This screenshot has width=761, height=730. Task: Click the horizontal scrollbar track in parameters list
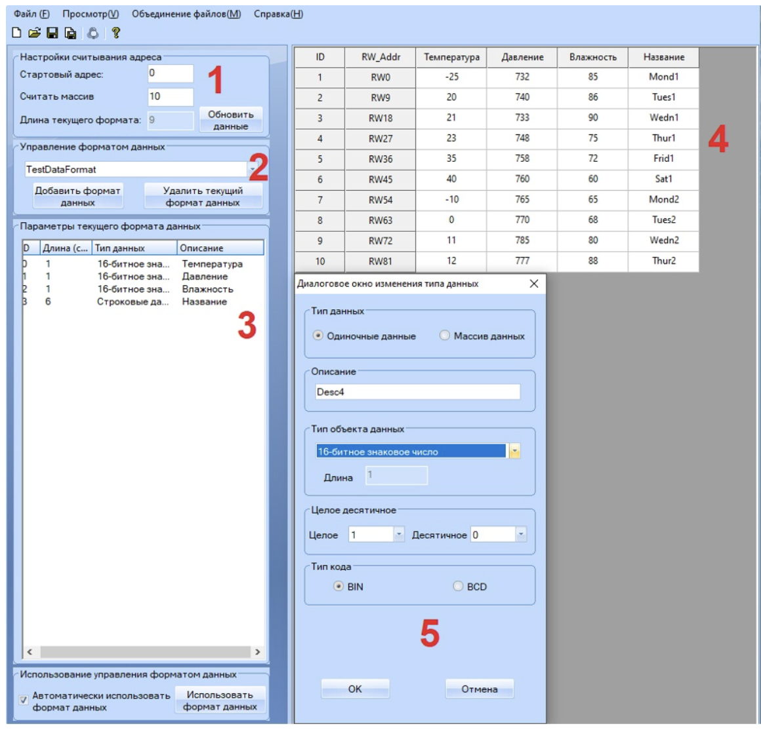144,652
